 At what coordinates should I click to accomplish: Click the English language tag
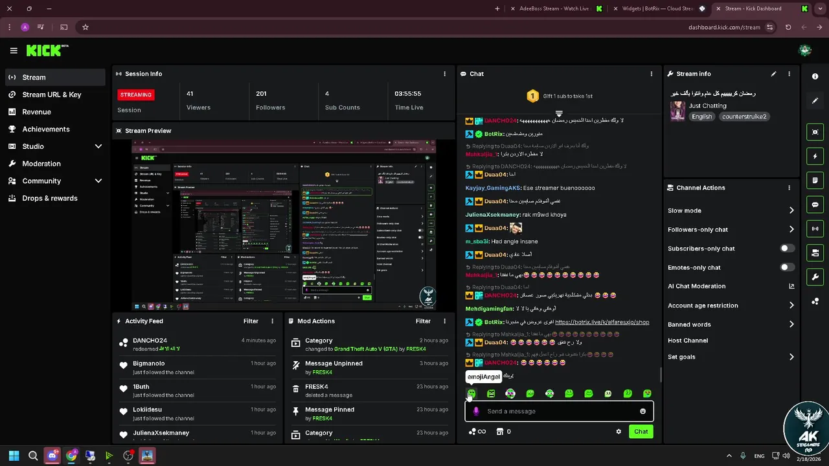click(x=701, y=116)
